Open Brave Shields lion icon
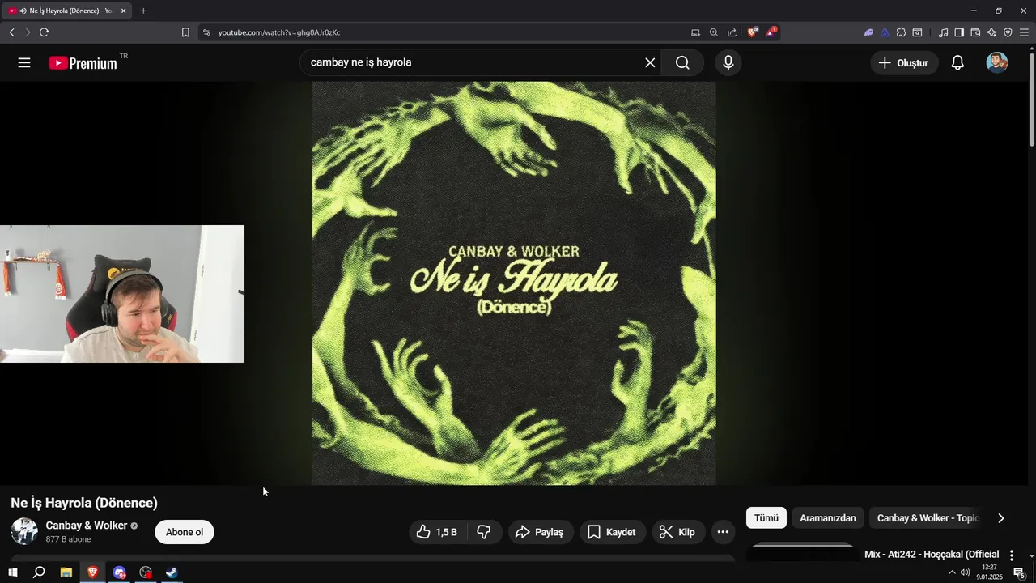Screen dimensions: 1036x583 (x=753, y=32)
